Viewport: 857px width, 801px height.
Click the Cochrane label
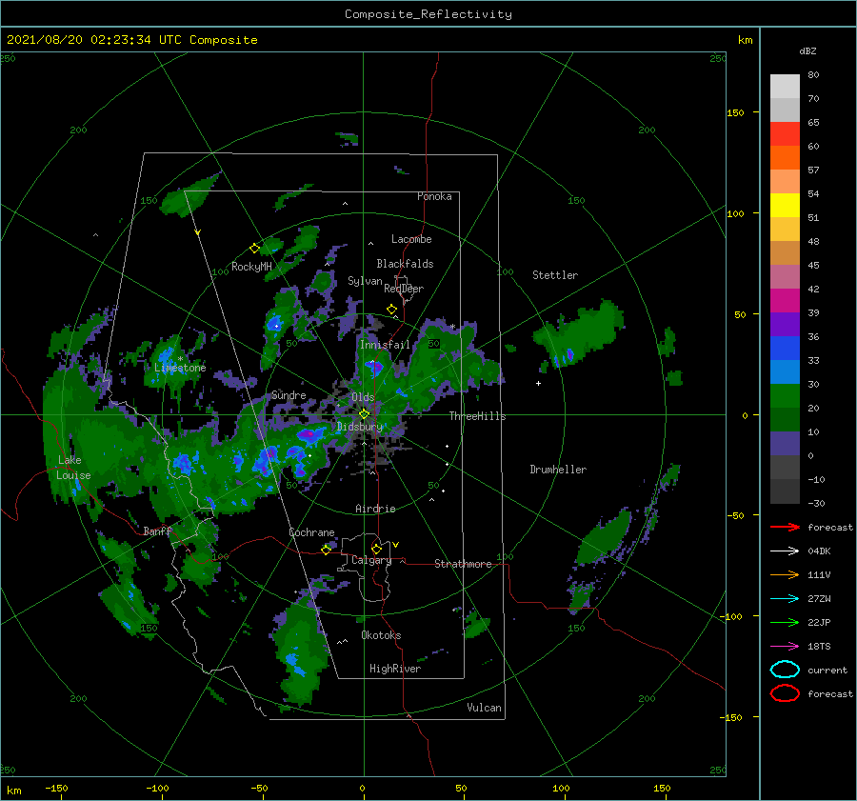click(311, 532)
